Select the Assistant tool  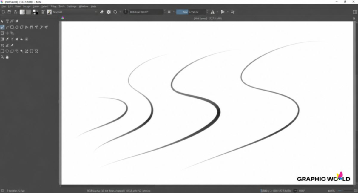[2, 45]
